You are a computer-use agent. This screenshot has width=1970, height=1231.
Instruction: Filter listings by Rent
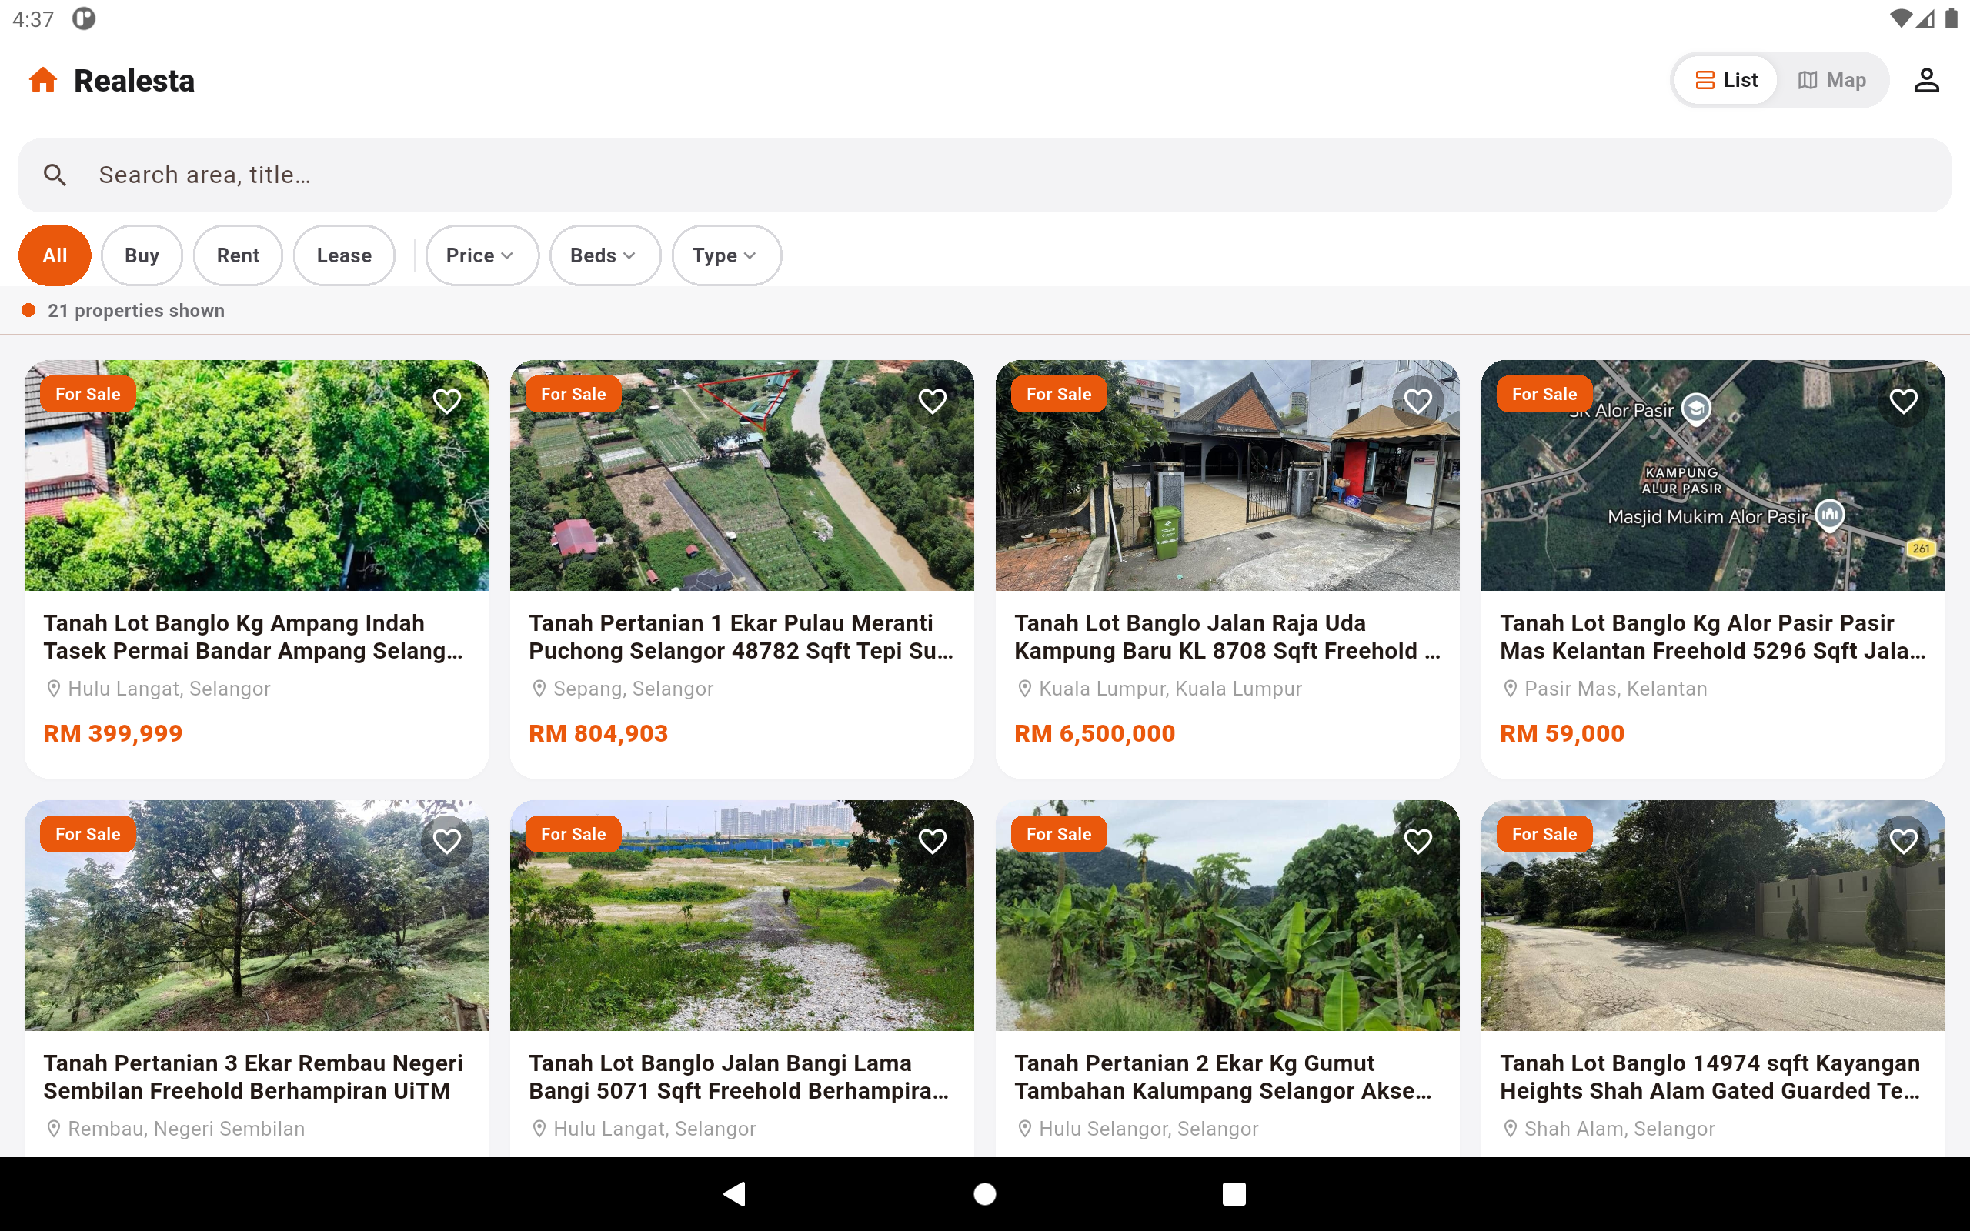point(238,255)
